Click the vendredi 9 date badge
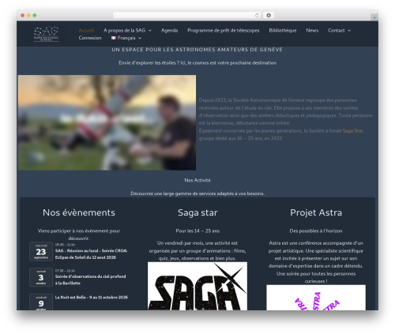Image resolution: width=395 pixels, height=334 pixels. point(41,302)
